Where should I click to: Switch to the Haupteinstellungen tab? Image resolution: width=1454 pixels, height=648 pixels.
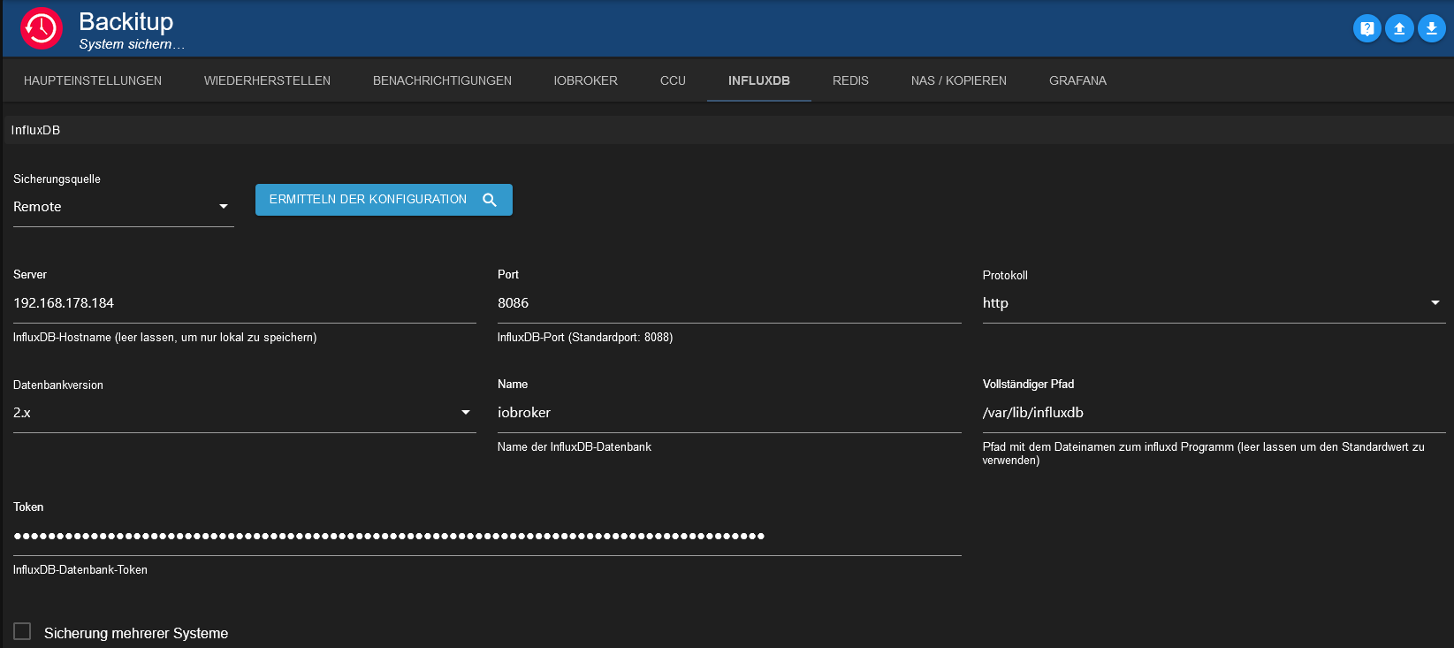click(93, 80)
